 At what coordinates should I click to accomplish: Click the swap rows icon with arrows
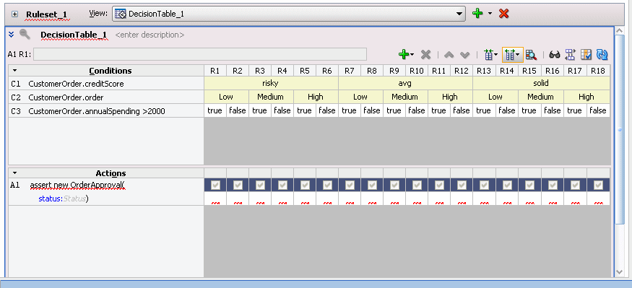tap(571, 55)
